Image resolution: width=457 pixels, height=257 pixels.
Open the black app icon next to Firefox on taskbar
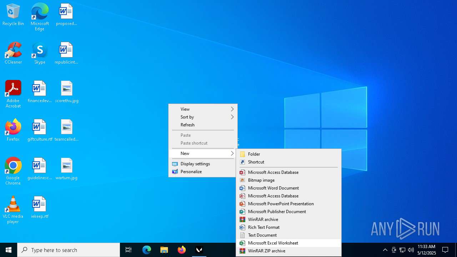[199, 250]
